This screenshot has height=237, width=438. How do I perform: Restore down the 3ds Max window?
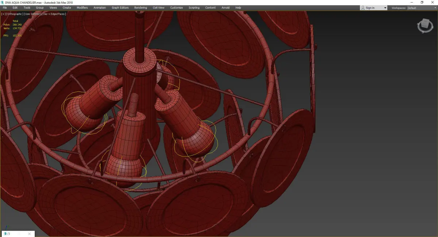(x=422, y=2)
